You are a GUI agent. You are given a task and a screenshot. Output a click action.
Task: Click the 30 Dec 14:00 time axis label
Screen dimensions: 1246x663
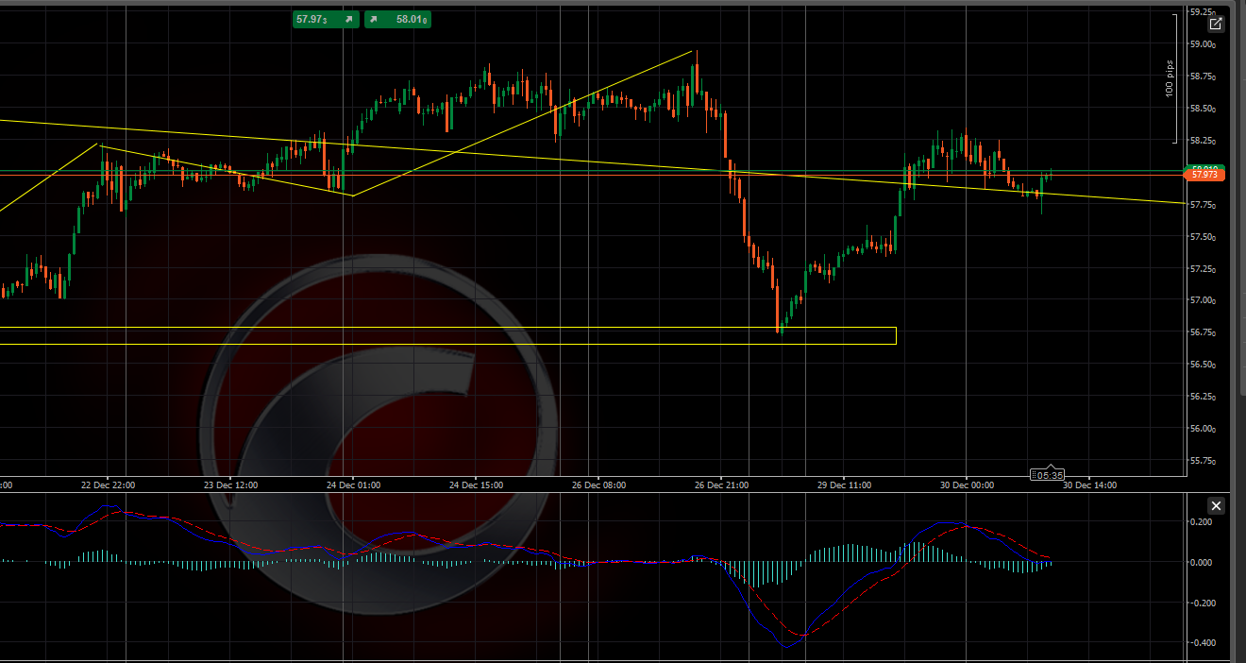(1089, 485)
